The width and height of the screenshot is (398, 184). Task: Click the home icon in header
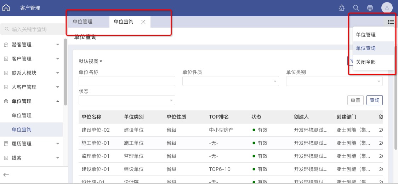[x=6, y=8]
